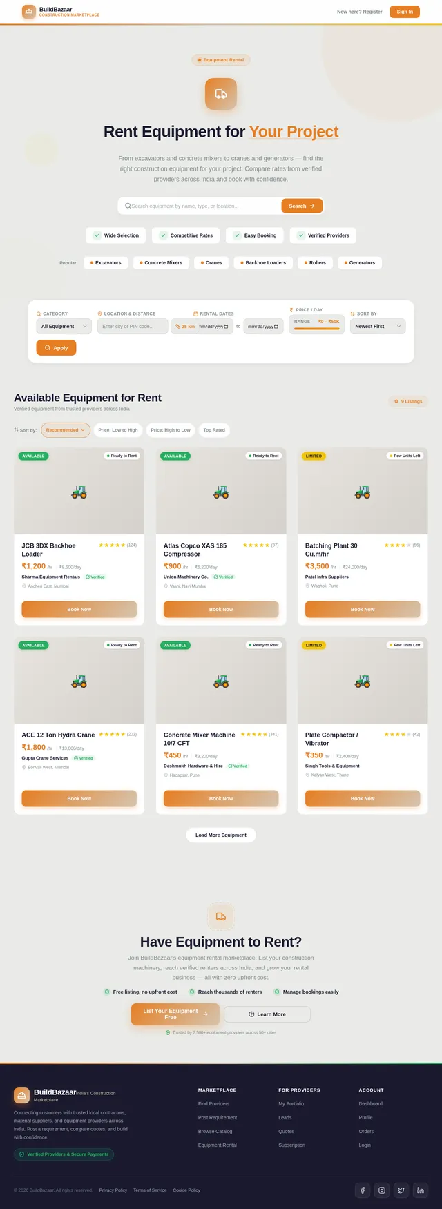Viewport: 442px width, 1209px height.
Task: Click the calendar icon in the start date field
Action: [226, 327]
